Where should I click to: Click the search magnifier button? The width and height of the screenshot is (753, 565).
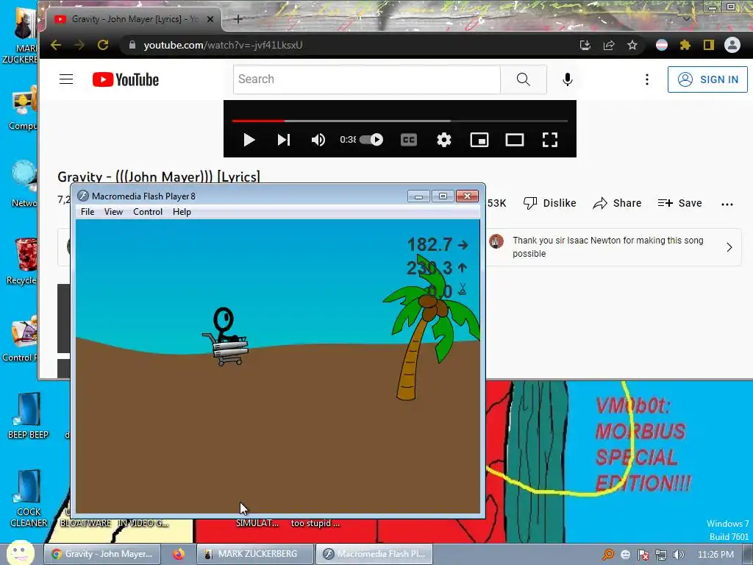click(x=524, y=79)
